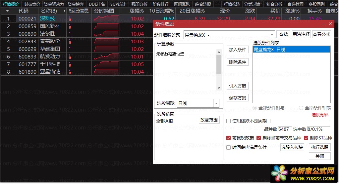340x184 pixels.
Task: Open 千里科技 intraday mini chart
Action: [106, 64]
